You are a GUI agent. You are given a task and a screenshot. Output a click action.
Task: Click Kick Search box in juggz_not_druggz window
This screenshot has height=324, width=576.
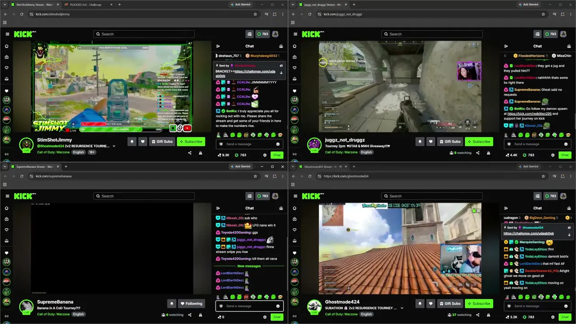432,34
